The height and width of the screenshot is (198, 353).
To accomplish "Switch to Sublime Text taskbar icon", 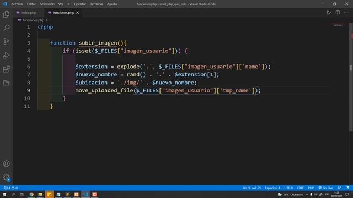I will click(x=67, y=194).
